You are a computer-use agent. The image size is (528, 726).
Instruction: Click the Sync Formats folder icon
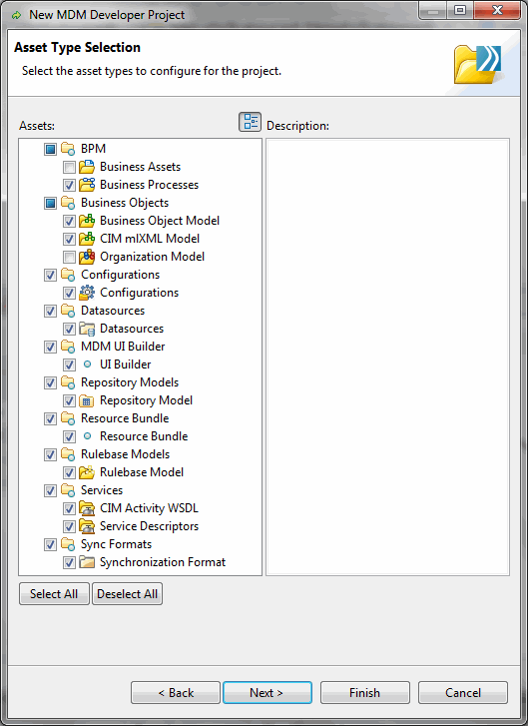68,544
